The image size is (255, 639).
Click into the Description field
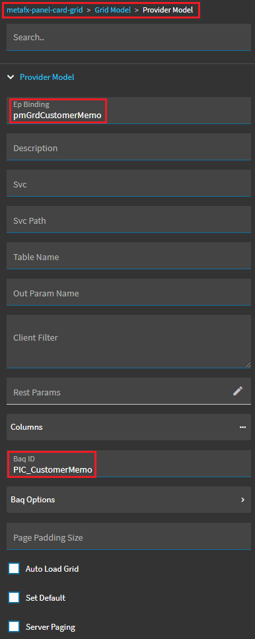coord(129,147)
